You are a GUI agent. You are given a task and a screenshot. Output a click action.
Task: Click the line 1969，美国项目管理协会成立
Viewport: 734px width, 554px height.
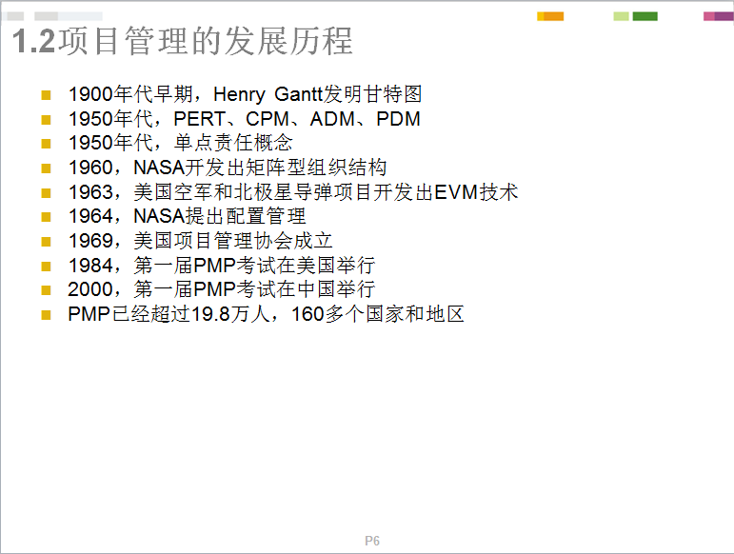pyautogui.click(x=200, y=241)
